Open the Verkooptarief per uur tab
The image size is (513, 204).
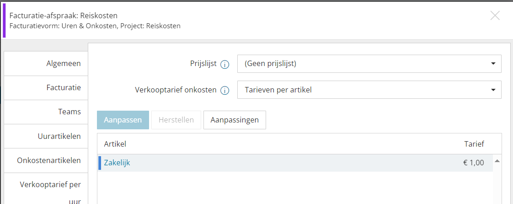[46, 189]
